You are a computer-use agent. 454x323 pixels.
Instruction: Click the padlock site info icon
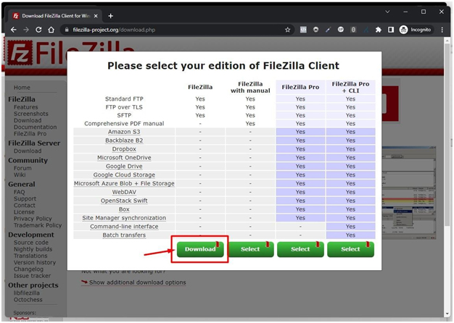67,30
